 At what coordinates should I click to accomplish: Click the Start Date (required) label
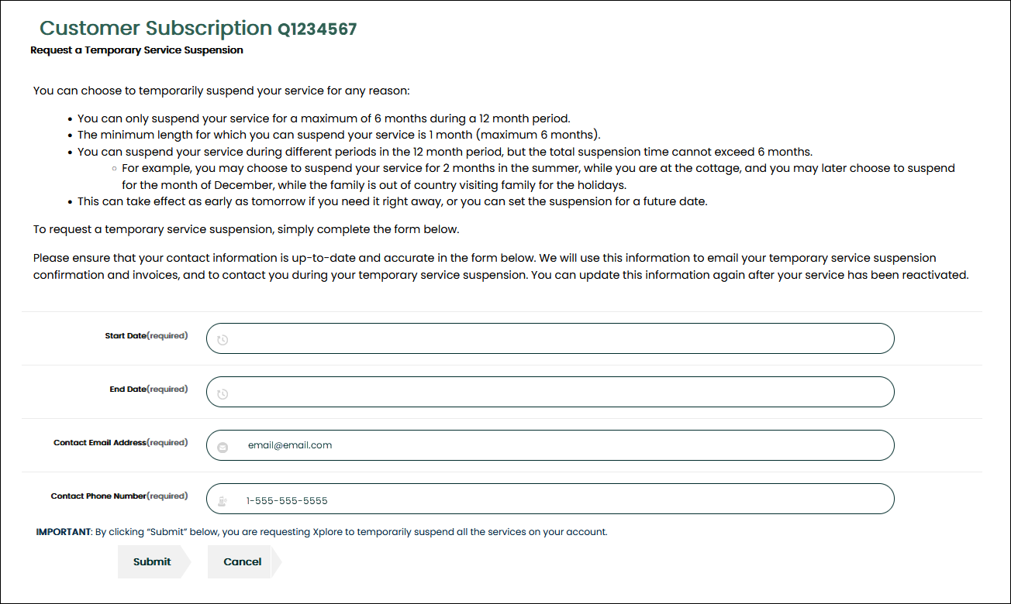[x=147, y=336]
